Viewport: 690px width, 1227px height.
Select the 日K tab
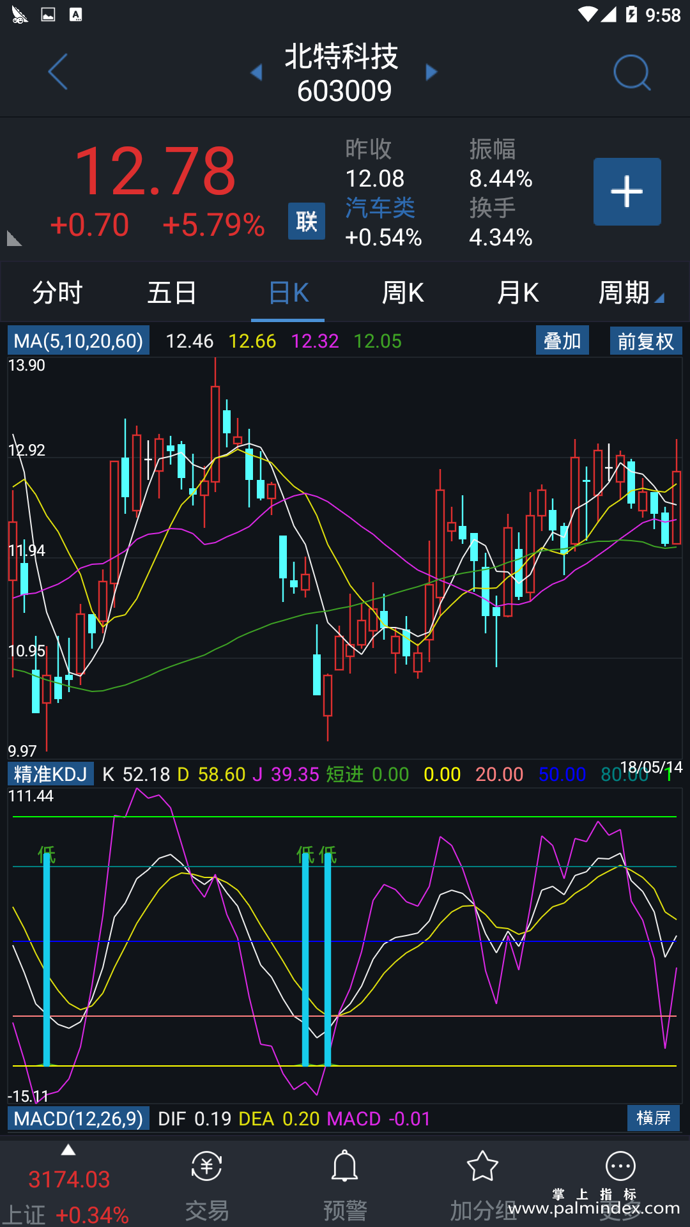point(288,293)
